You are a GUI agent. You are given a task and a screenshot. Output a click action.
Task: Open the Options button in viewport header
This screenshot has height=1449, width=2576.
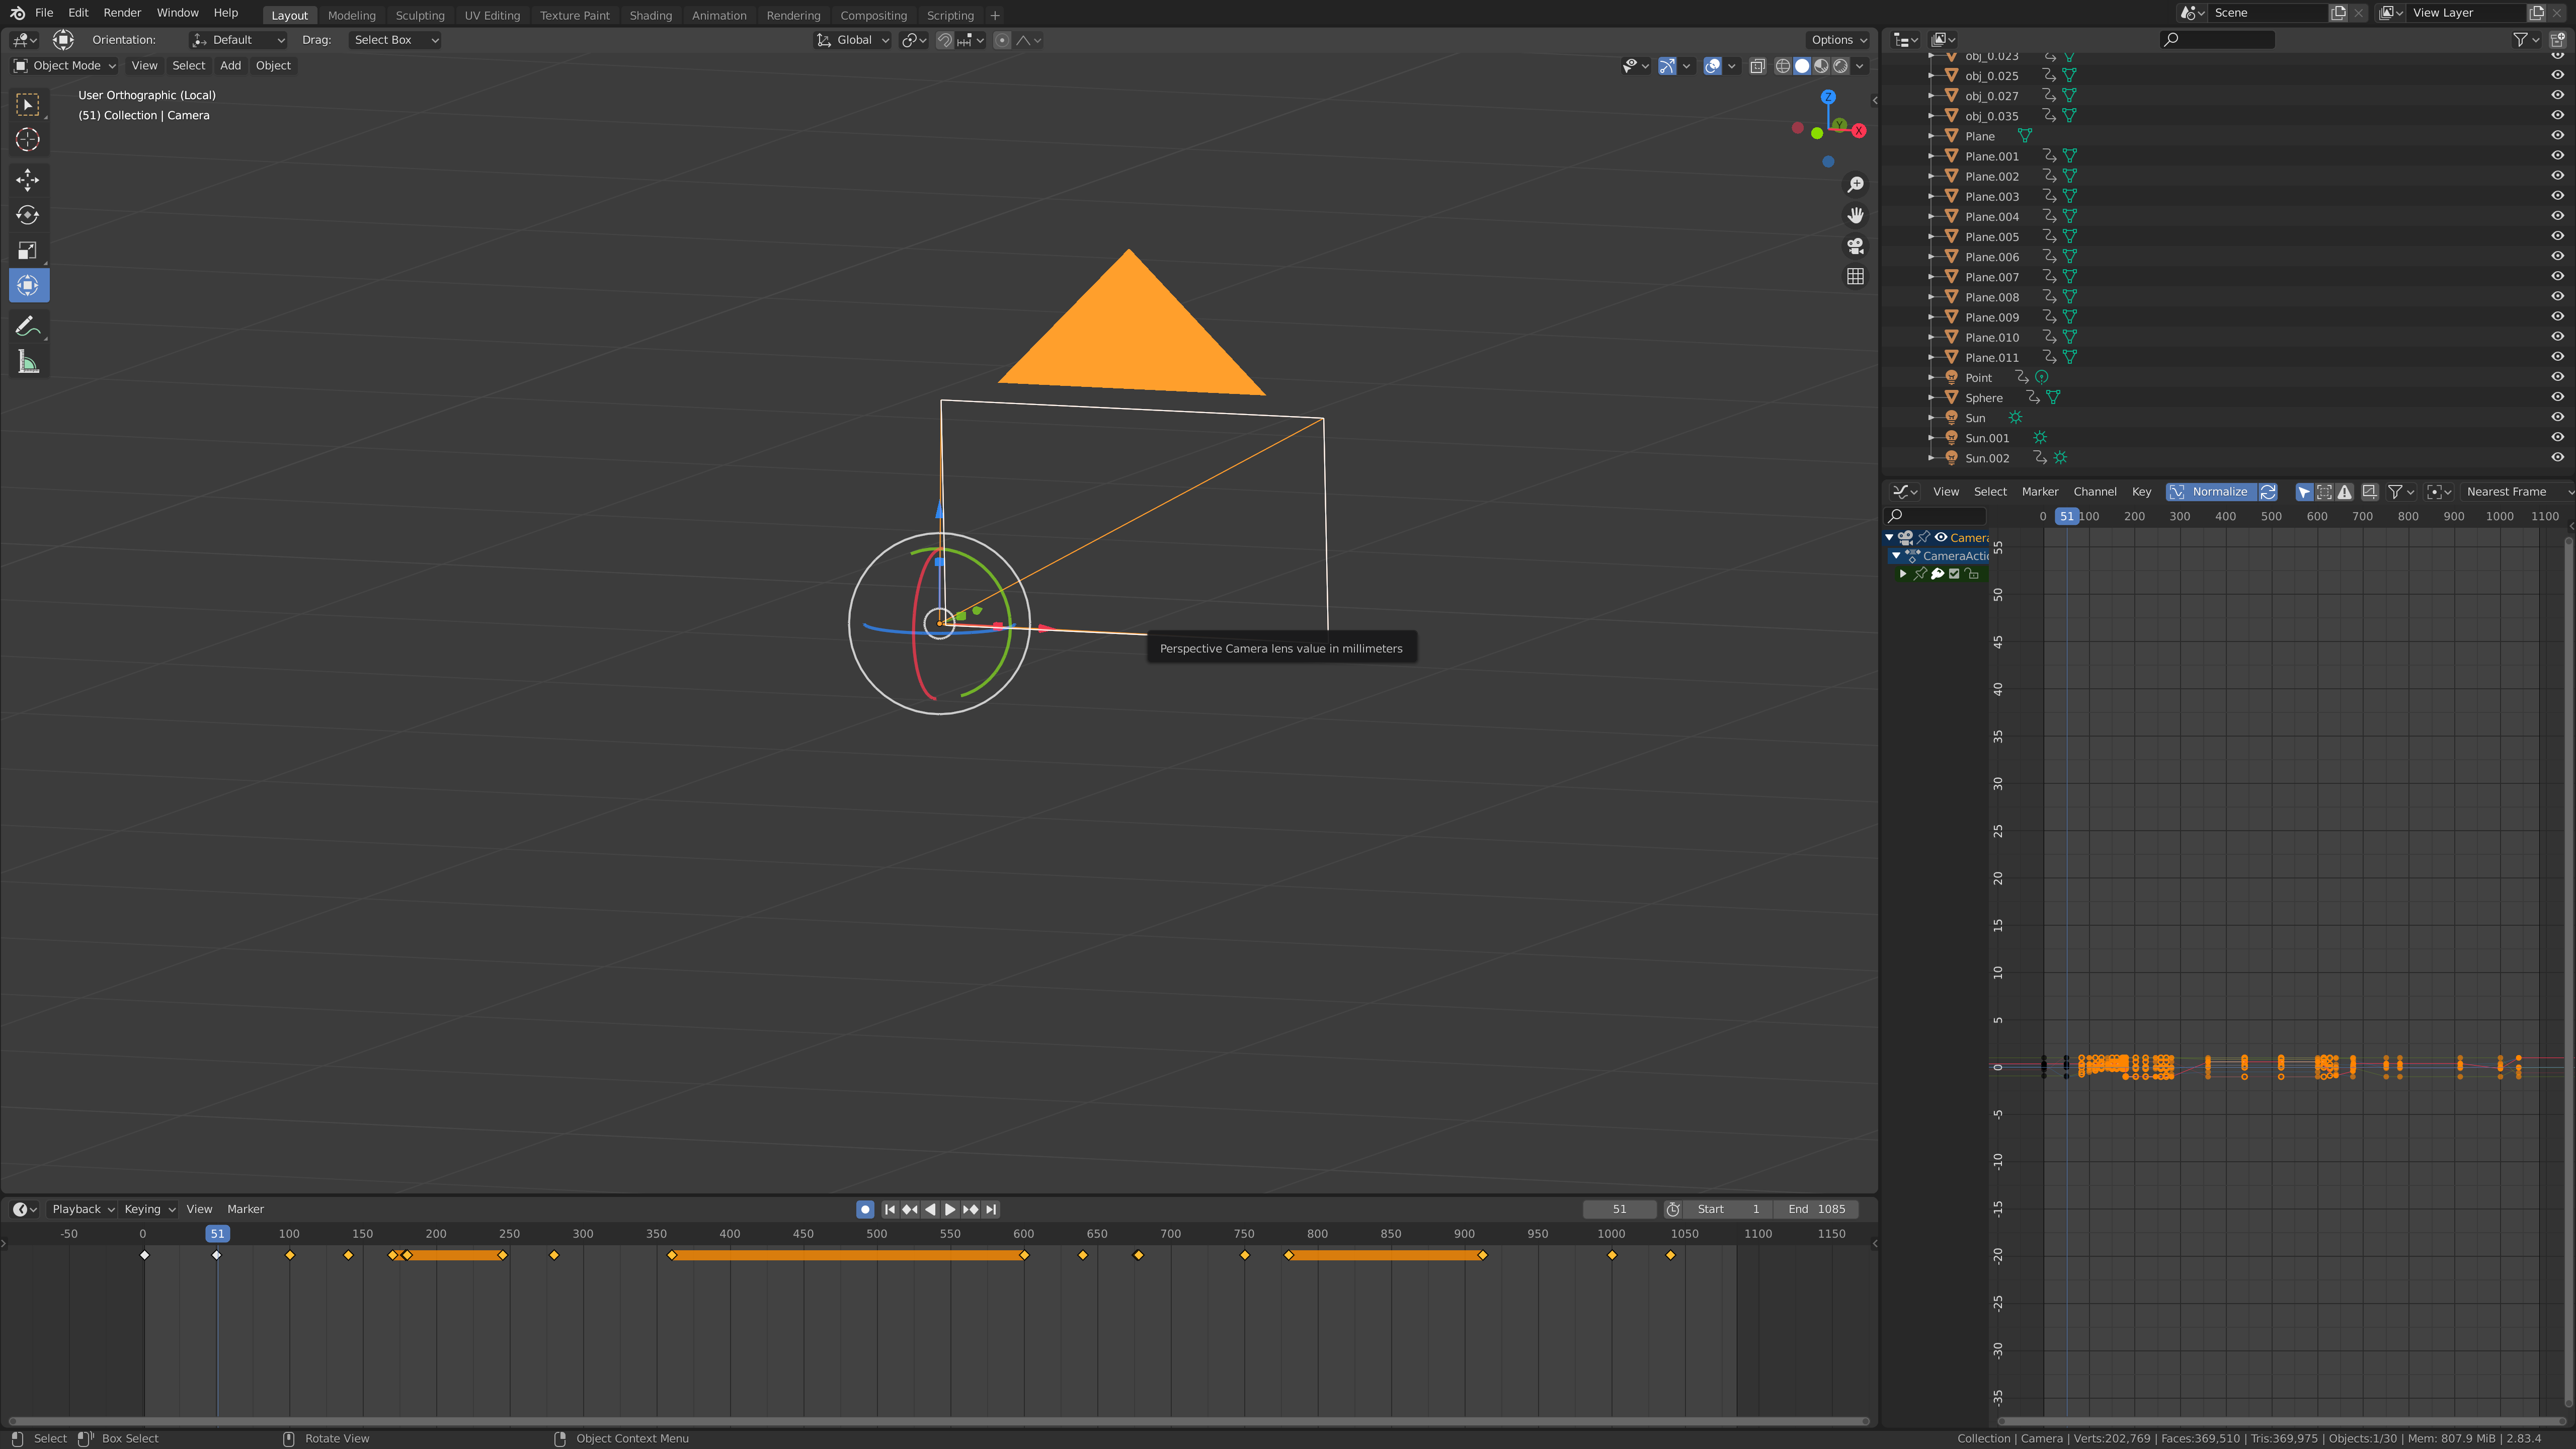(x=1838, y=40)
